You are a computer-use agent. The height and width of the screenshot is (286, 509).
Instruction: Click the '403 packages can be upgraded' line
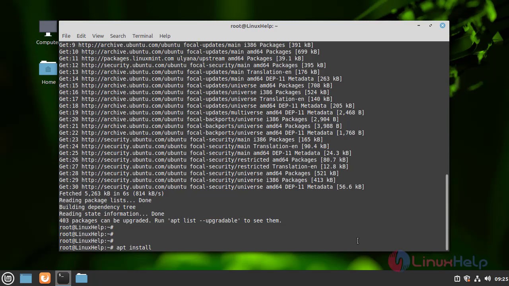(x=170, y=220)
